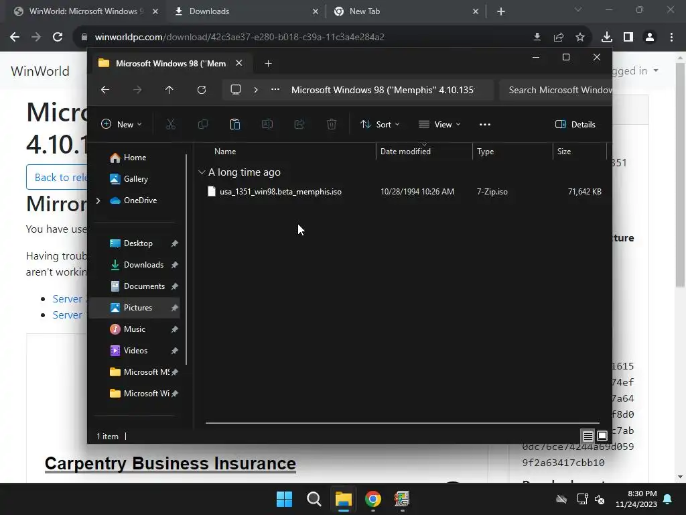Switch to the New Tab Chrome tab
Viewport: 686px width, 515px height.
(x=406, y=11)
